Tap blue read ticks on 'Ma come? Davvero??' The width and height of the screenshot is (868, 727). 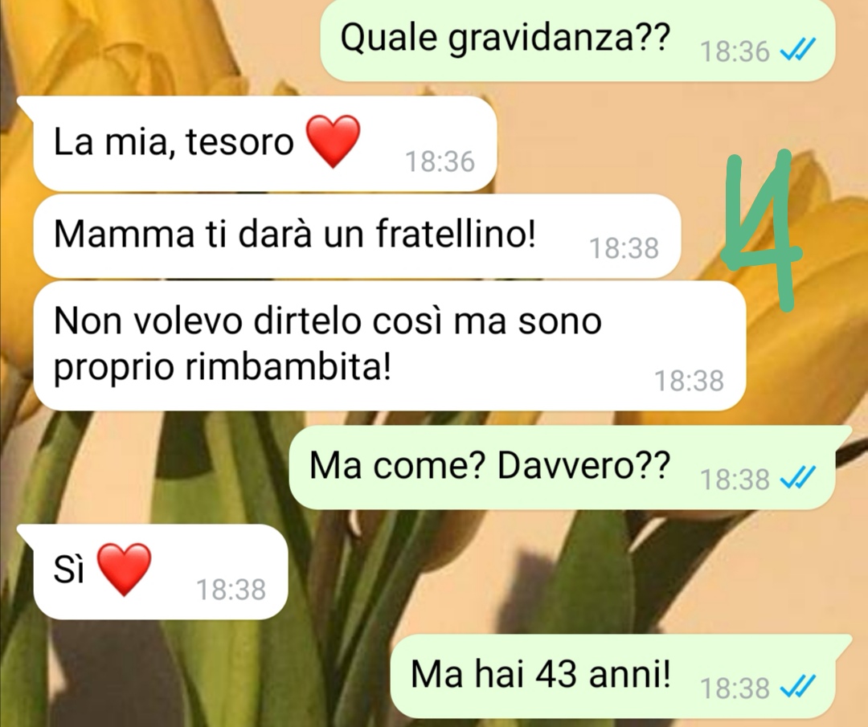coord(797,478)
